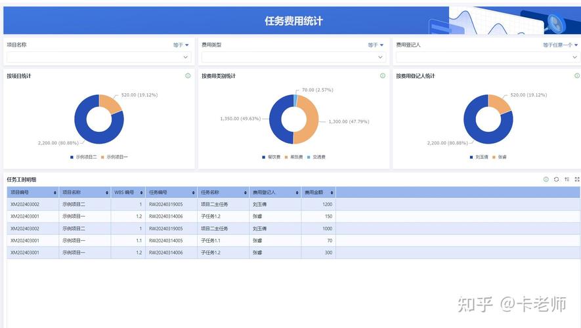This screenshot has width=581, height=328.
Task: Toggle 张睿 legend item
Action: (499, 157)
